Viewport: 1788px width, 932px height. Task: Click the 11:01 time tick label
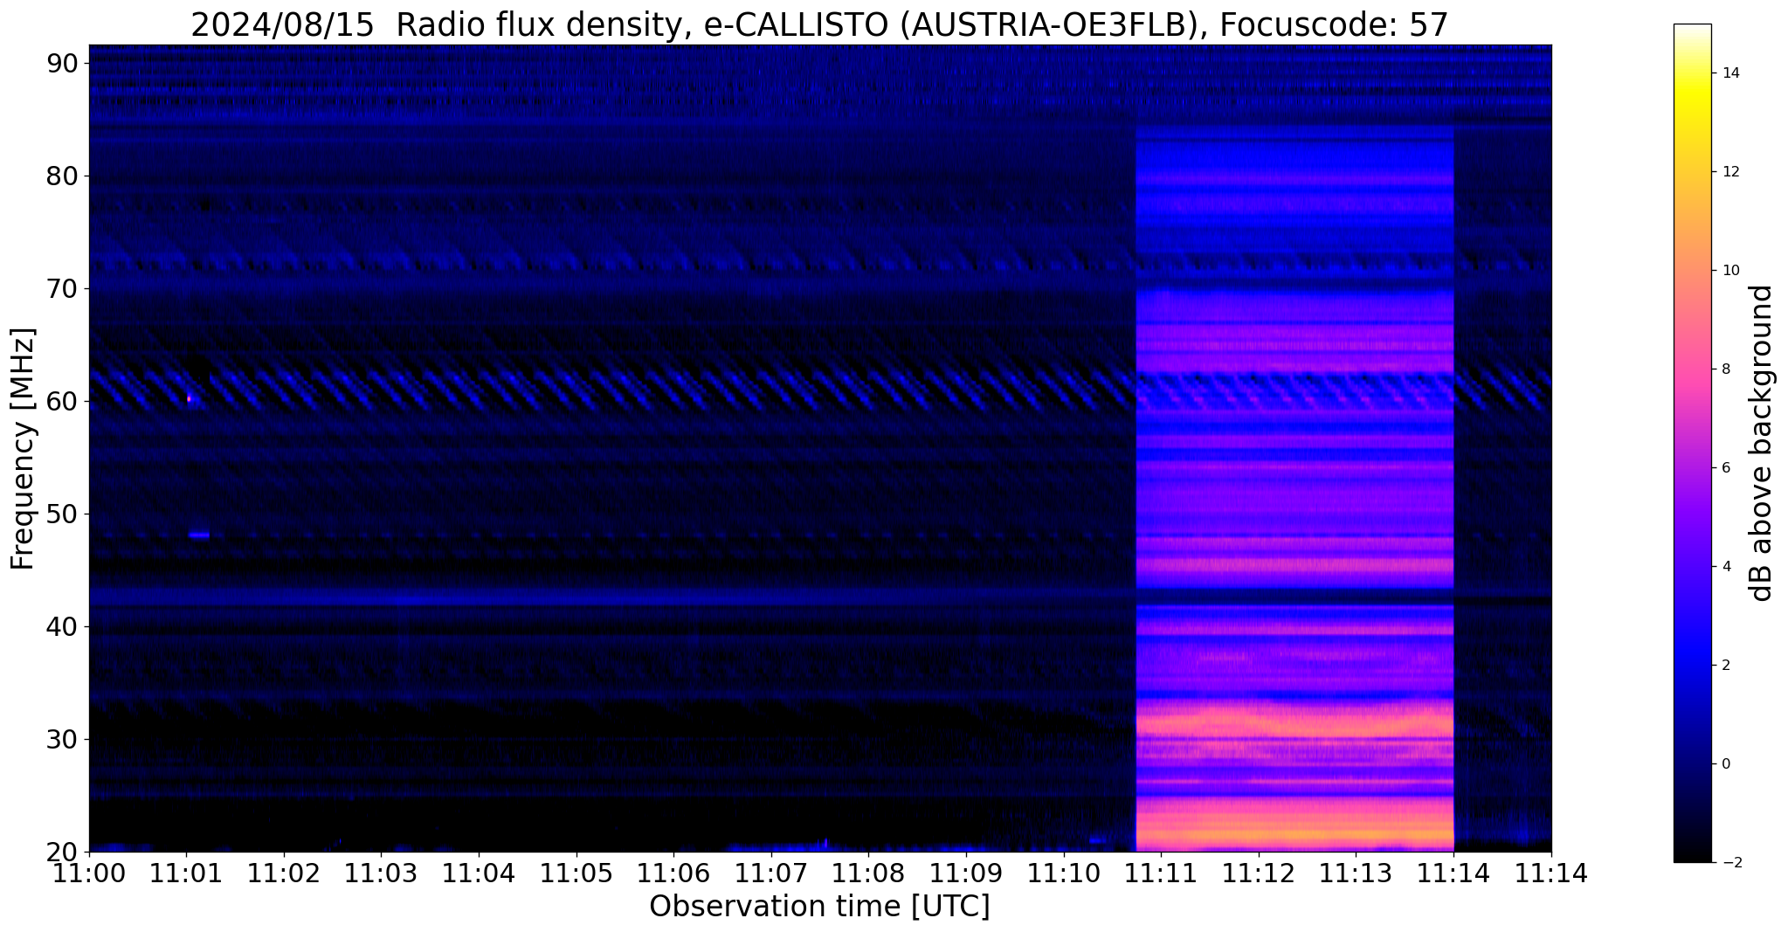coord(186,873)
